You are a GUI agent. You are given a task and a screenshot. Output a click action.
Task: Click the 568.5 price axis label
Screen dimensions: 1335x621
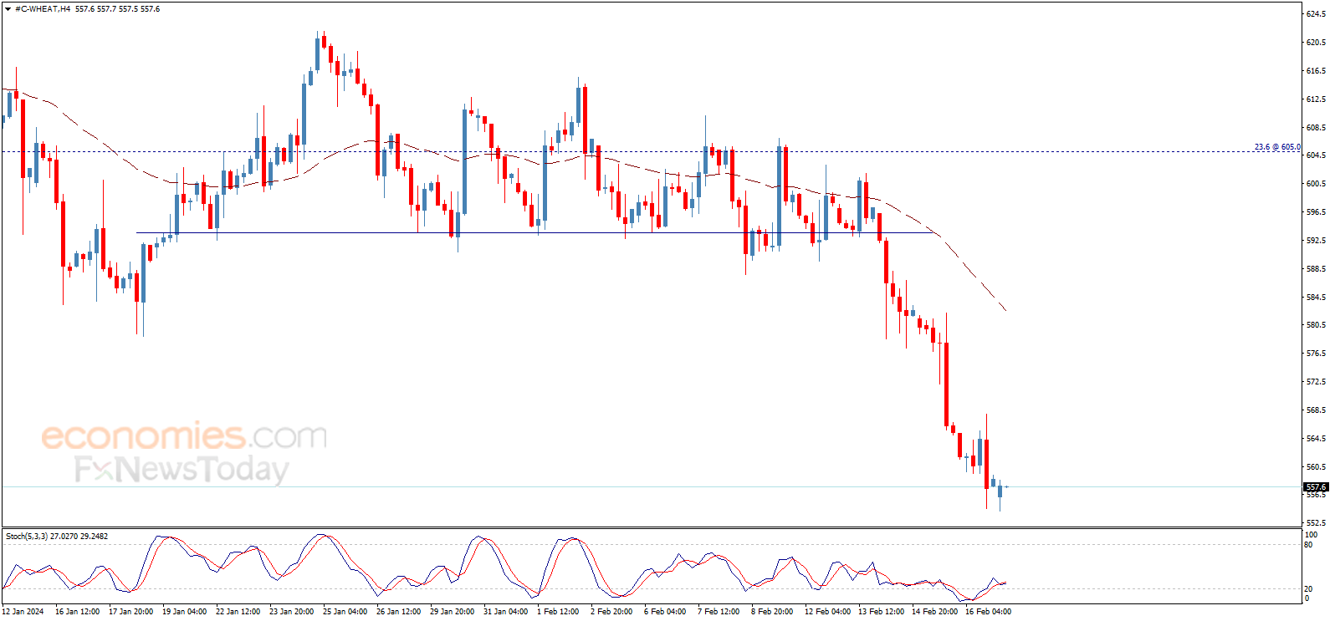(x=1316, y=410)
